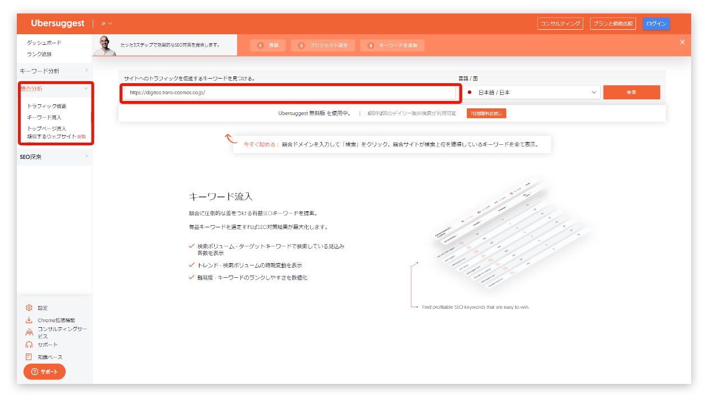Screen dimensions: 708x403
Task: Open トップページ流入 page
Action: click(x=47, y=129)
